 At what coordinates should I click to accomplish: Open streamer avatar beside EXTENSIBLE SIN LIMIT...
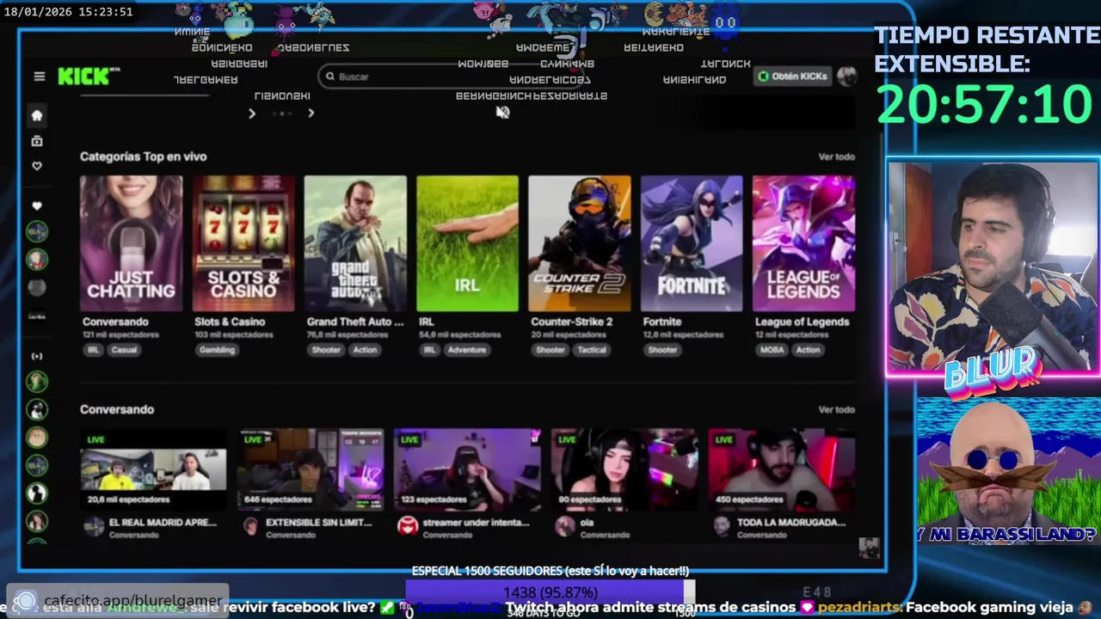pyautogui.click(x=250, y=527)
